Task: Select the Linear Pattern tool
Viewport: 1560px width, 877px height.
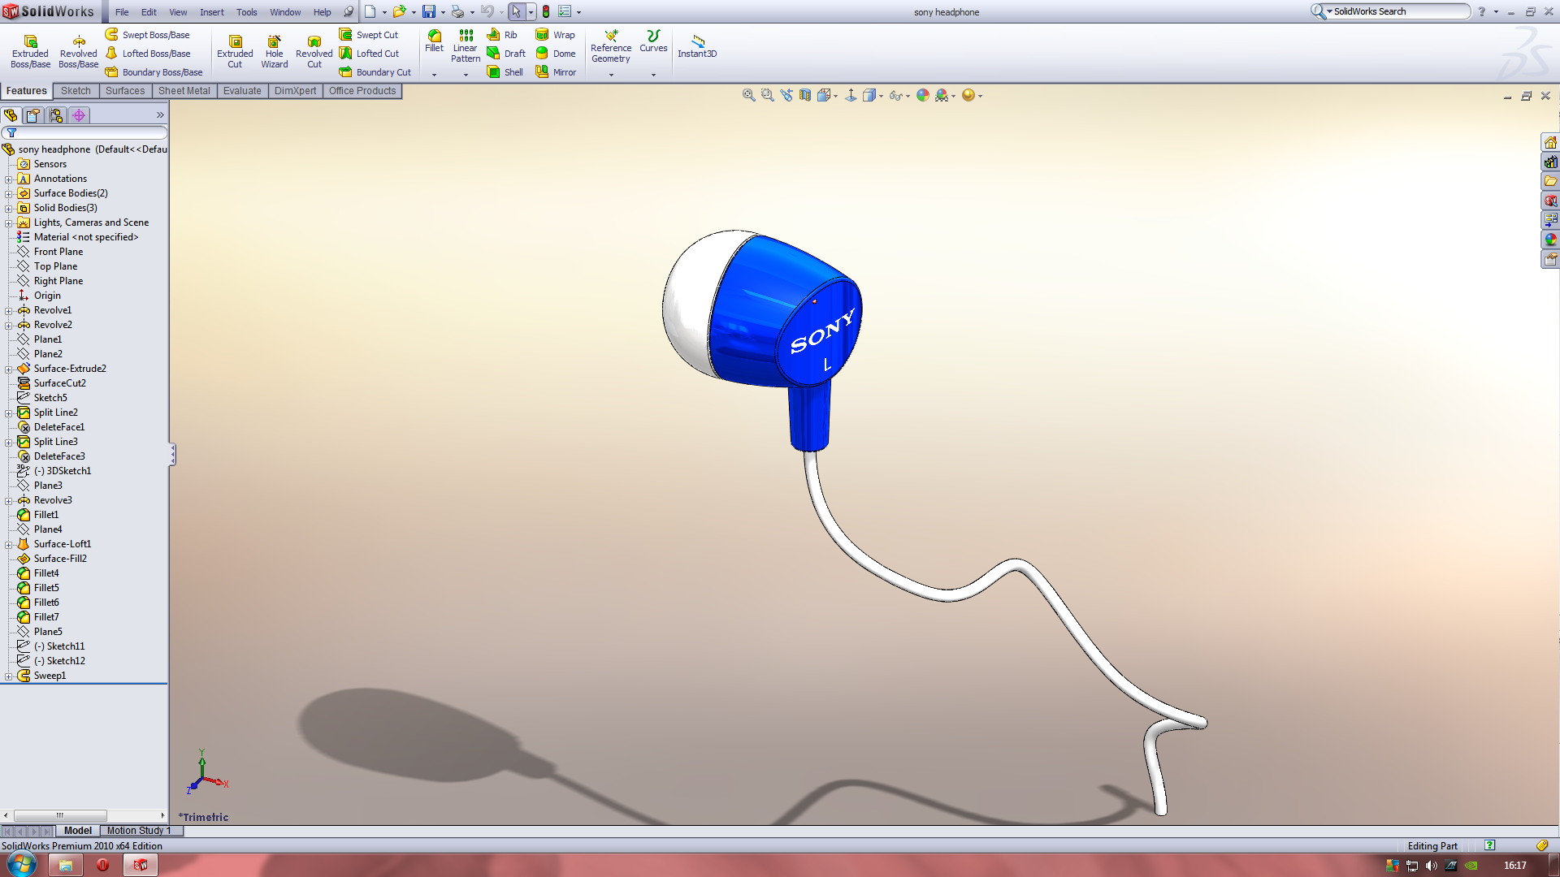Action: click(466, 46)
